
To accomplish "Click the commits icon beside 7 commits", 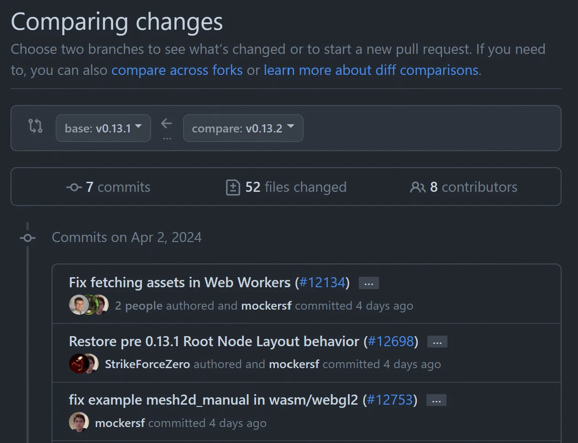I will point(74,187).
